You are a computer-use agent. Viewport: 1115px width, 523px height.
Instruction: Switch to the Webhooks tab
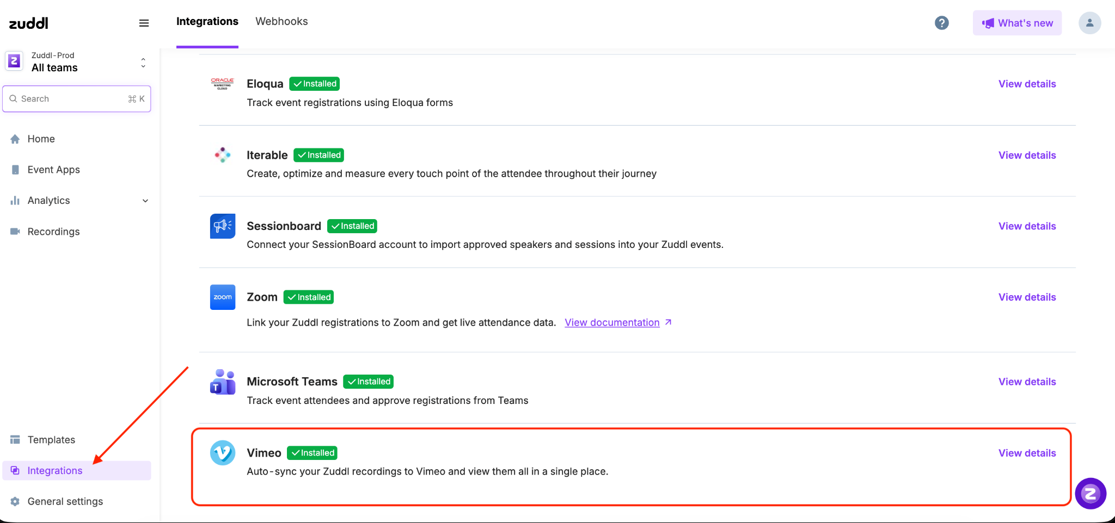tap(281, 21)
